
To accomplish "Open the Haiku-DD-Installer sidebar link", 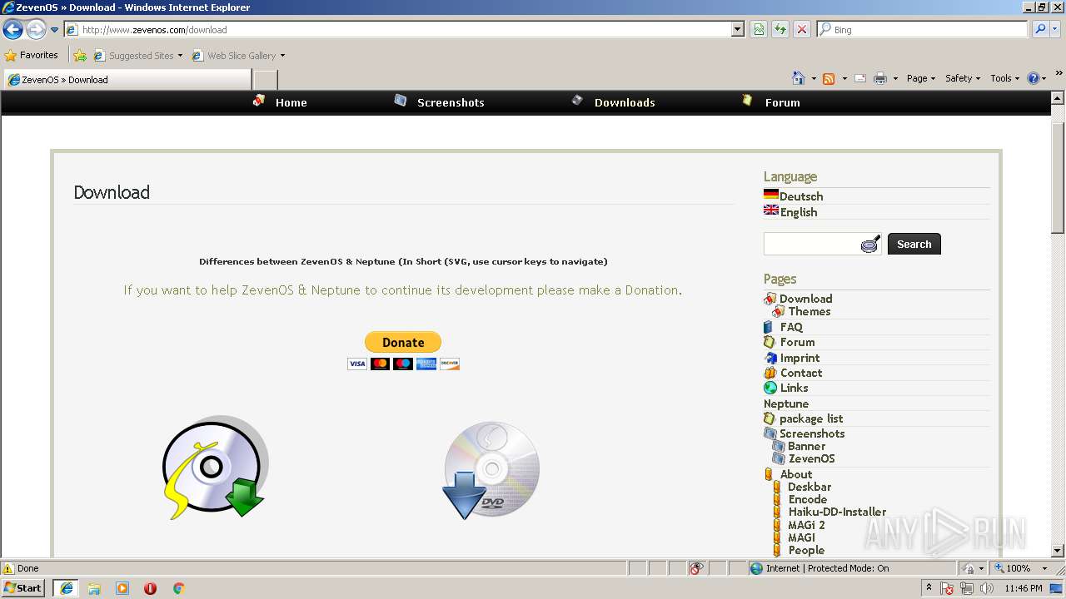I will pyautogui.click(x=837, y=512).
